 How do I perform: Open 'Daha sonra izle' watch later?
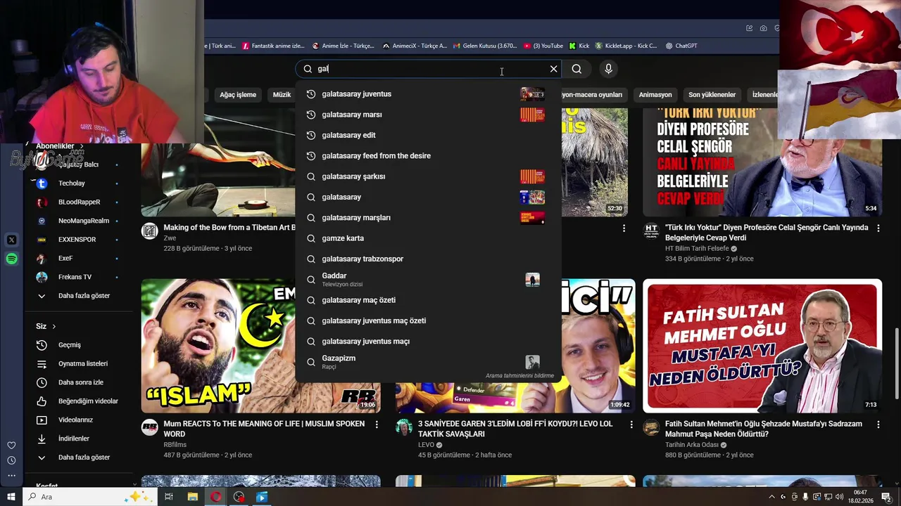[x=77, y=382]
